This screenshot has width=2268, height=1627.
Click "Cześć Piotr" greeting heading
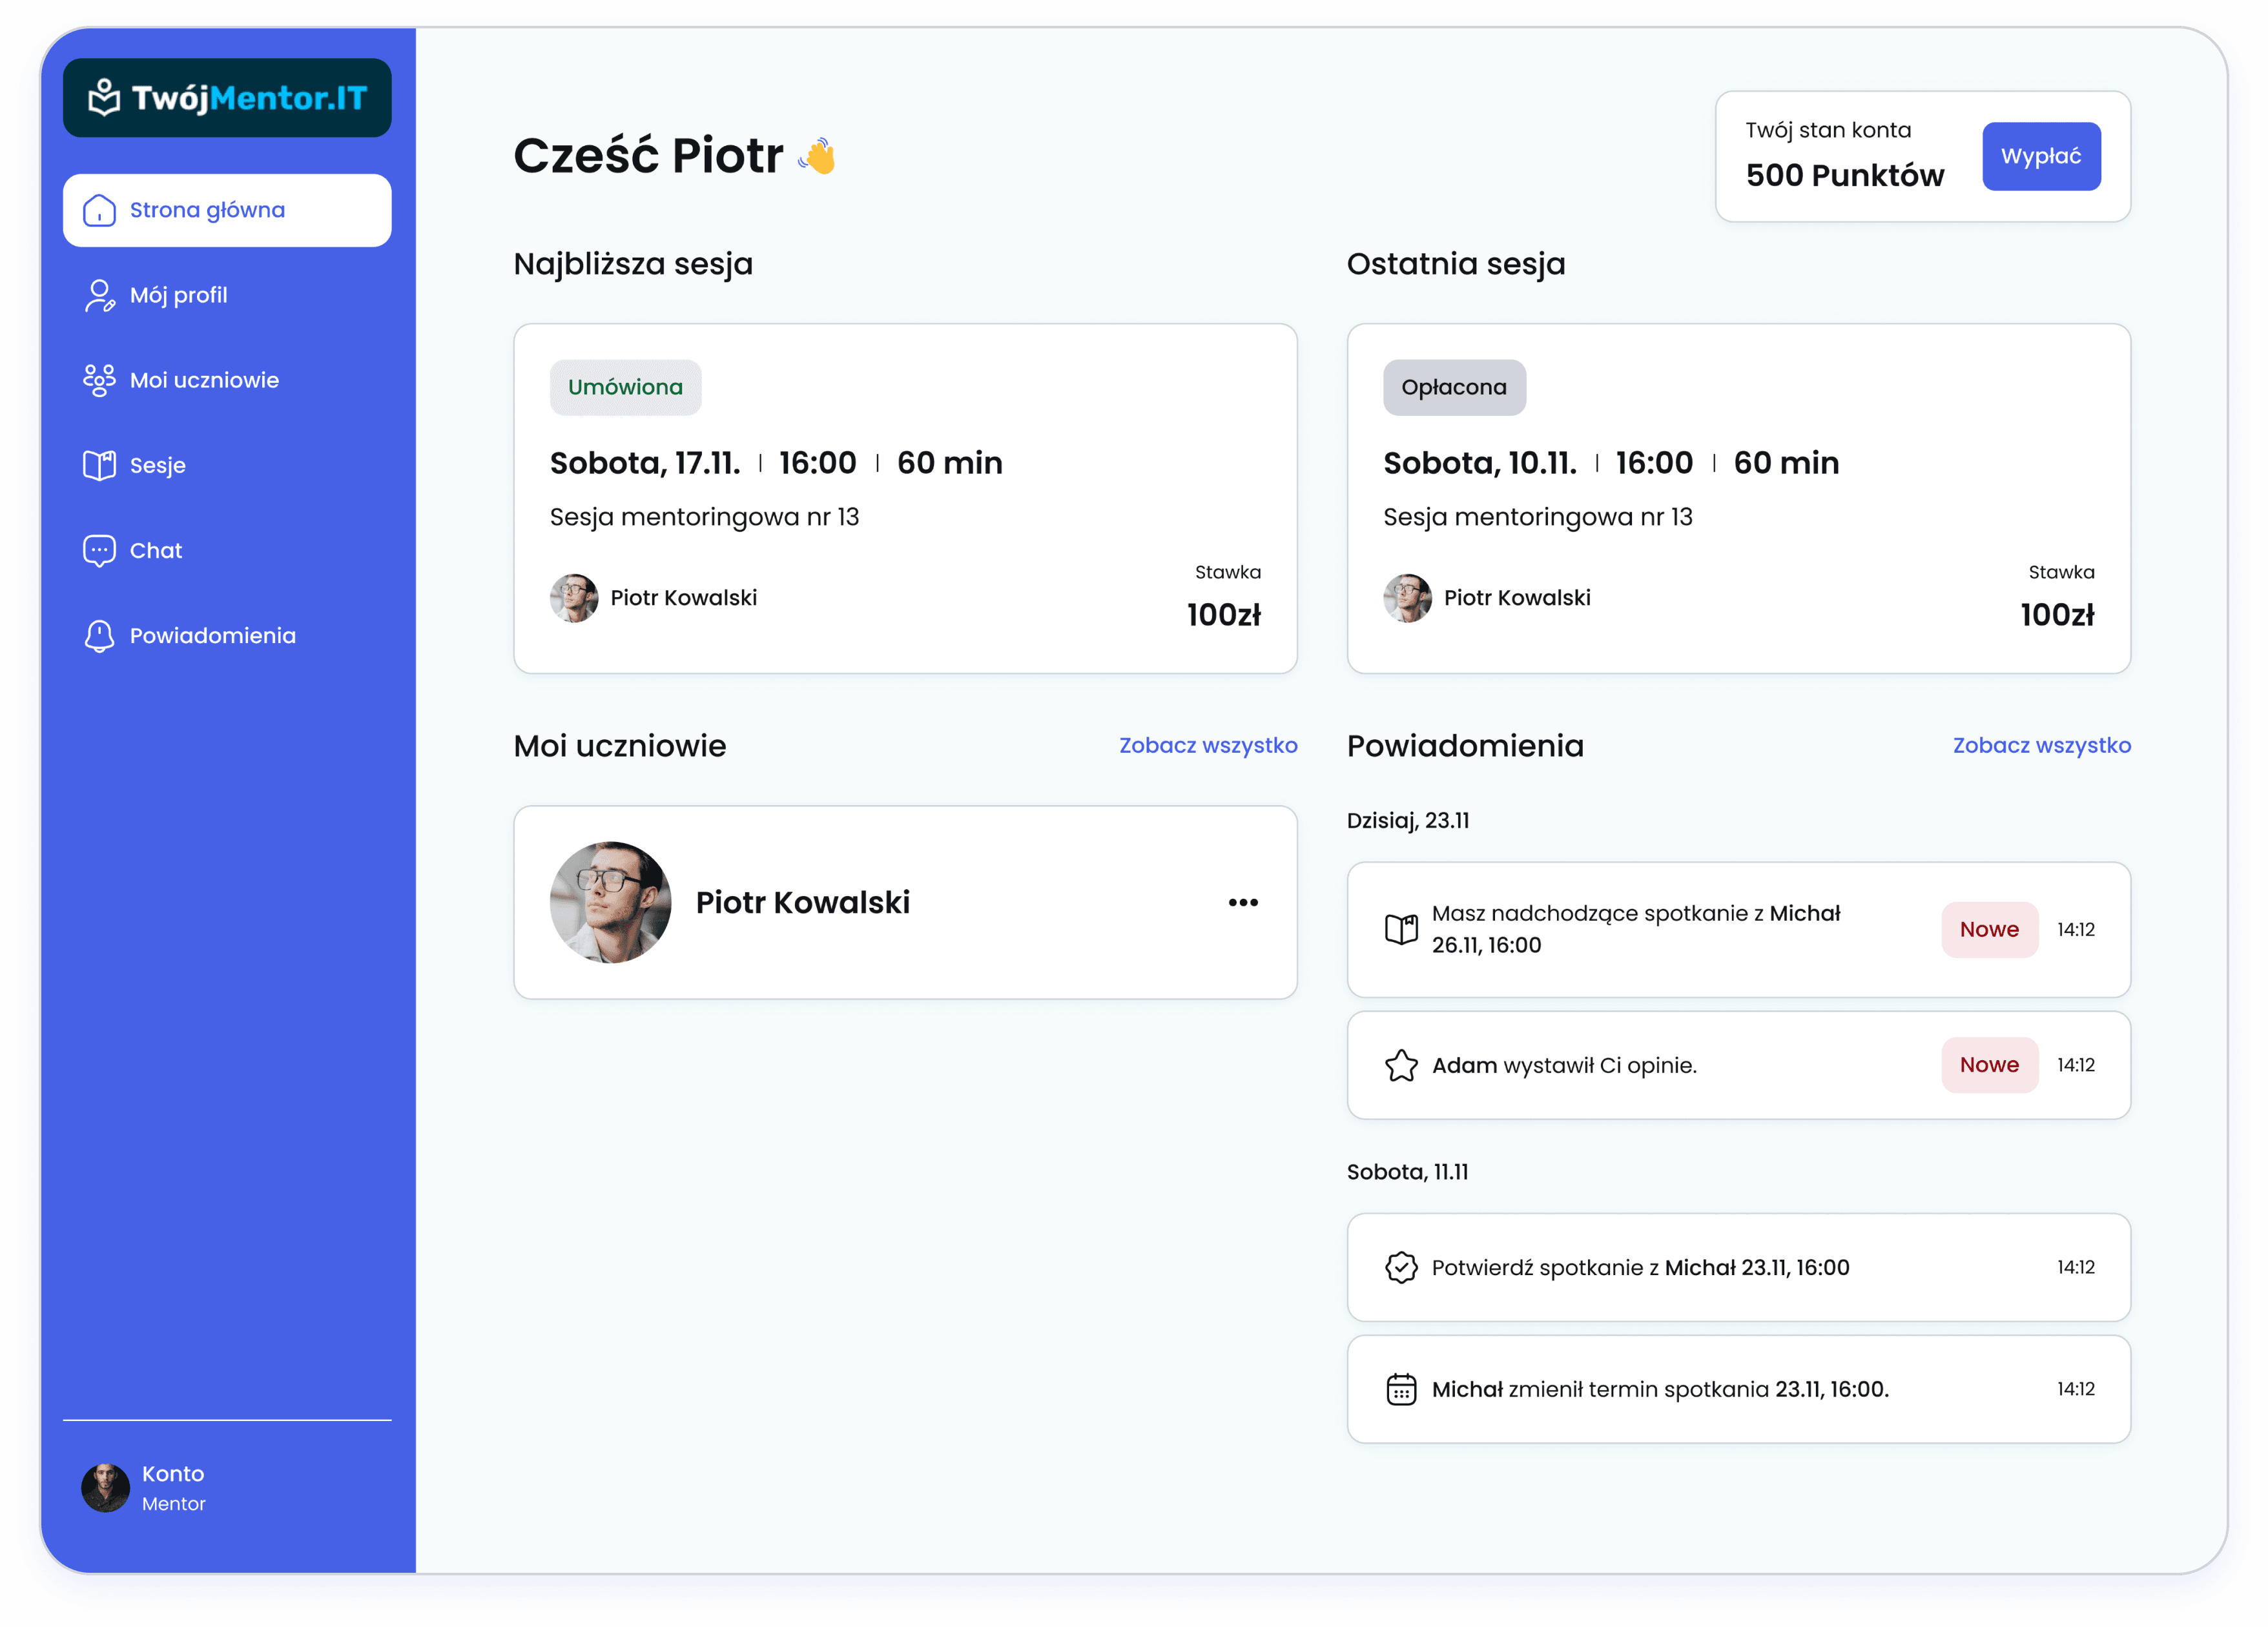point(648,156)
